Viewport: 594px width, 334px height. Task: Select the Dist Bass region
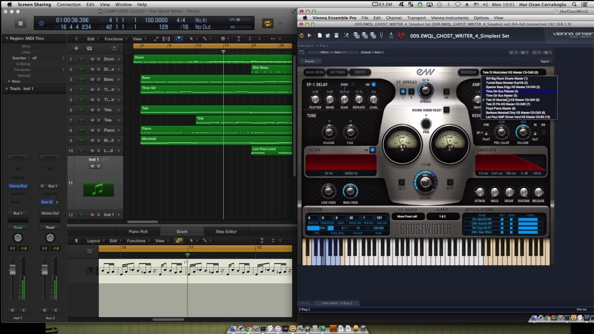coord(271,69)
